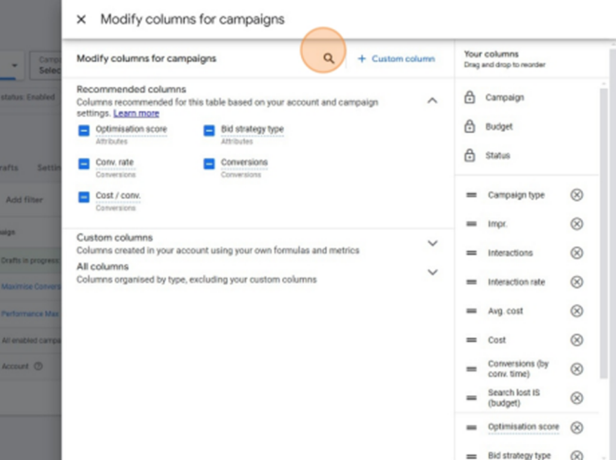Open the Learn more link

[136, 113]
